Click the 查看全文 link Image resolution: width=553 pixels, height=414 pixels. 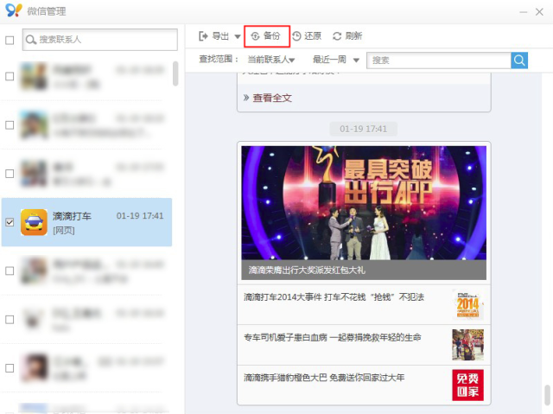(272, 98)
